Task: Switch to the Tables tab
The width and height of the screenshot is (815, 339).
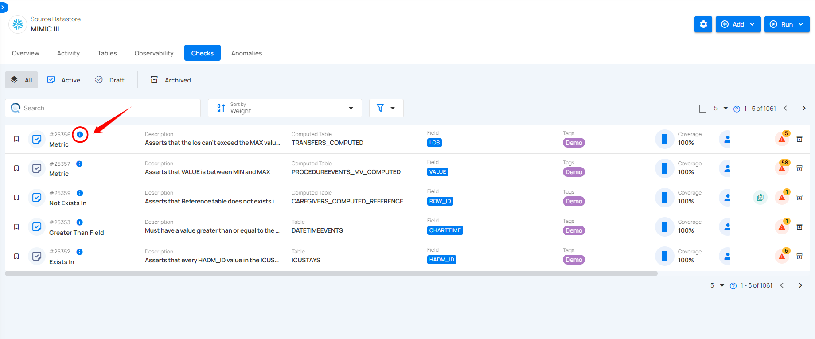Action: pos(107,53)
